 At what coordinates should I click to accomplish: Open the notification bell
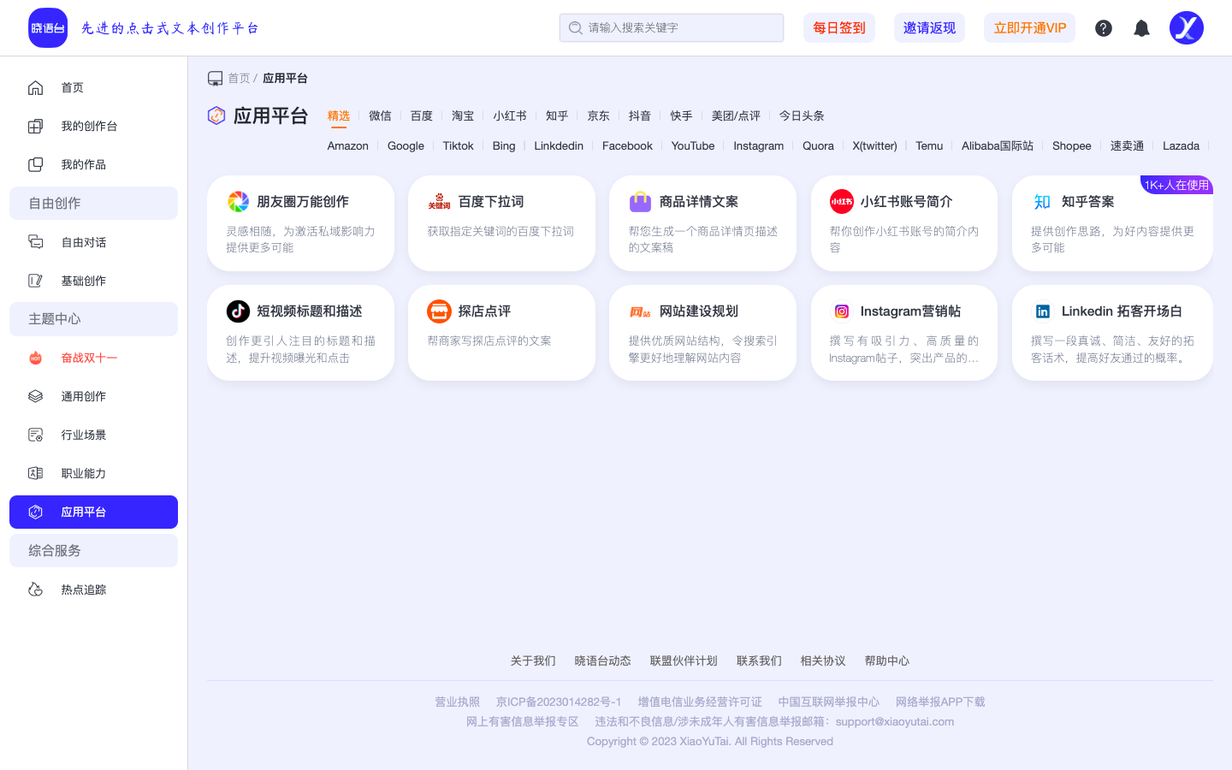point(1141,27)
